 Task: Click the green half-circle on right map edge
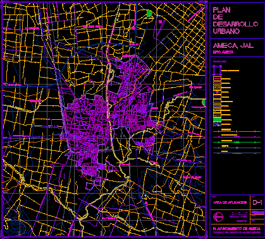[204, 102]
